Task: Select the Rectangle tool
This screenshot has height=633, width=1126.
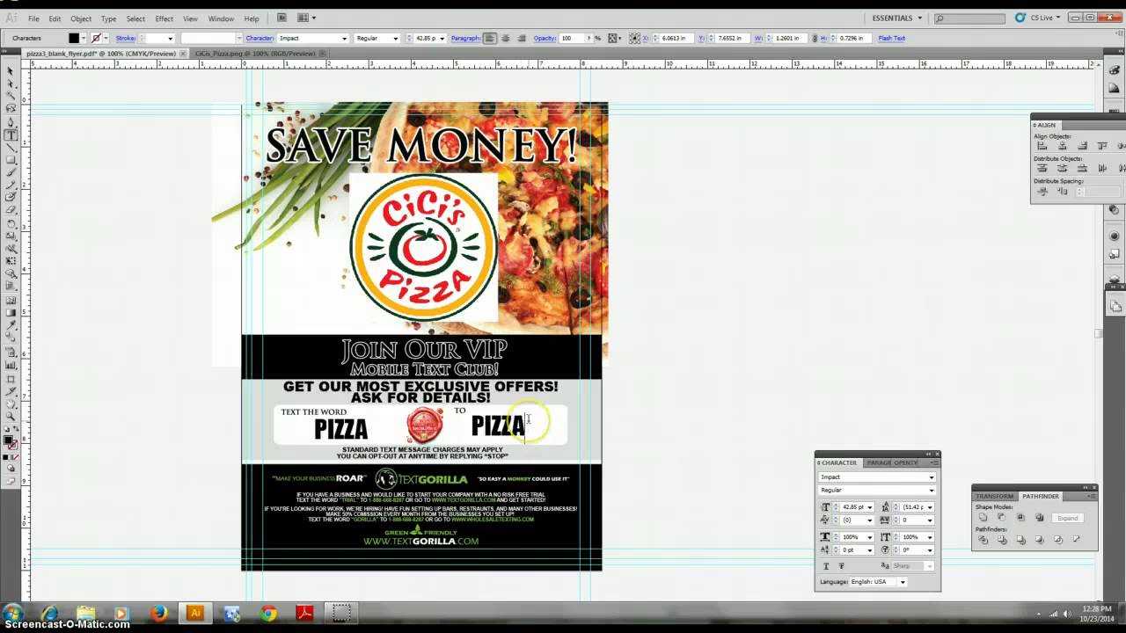Action: [x=10, y=159]
